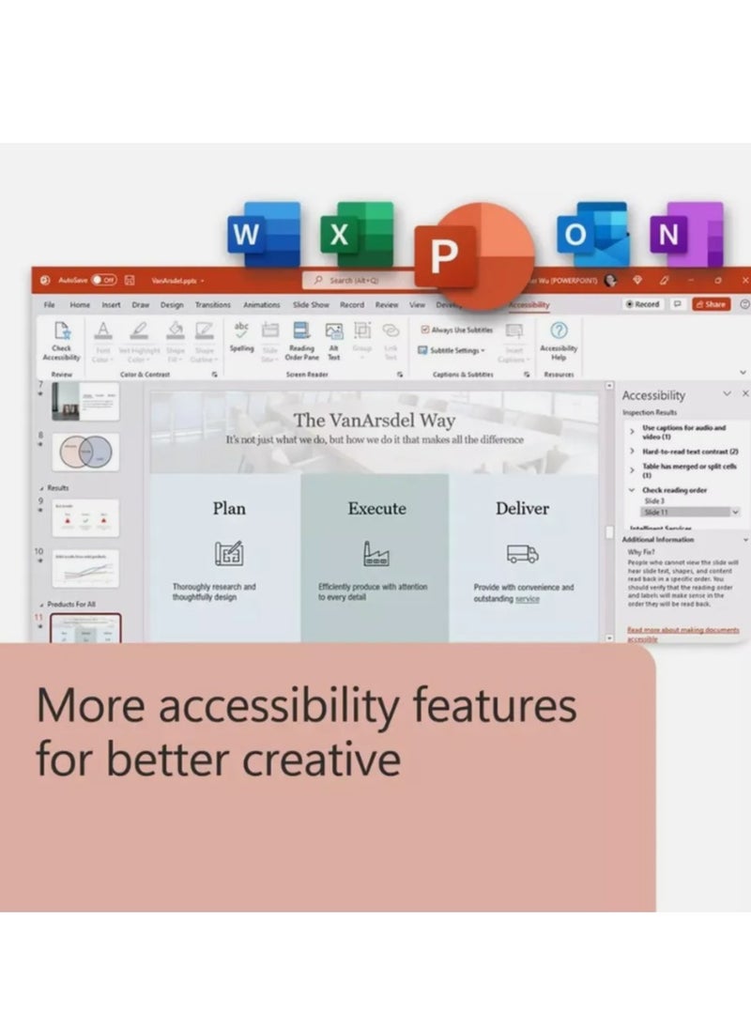Open the Font Color tool
751x1029 pixels.
102,341
